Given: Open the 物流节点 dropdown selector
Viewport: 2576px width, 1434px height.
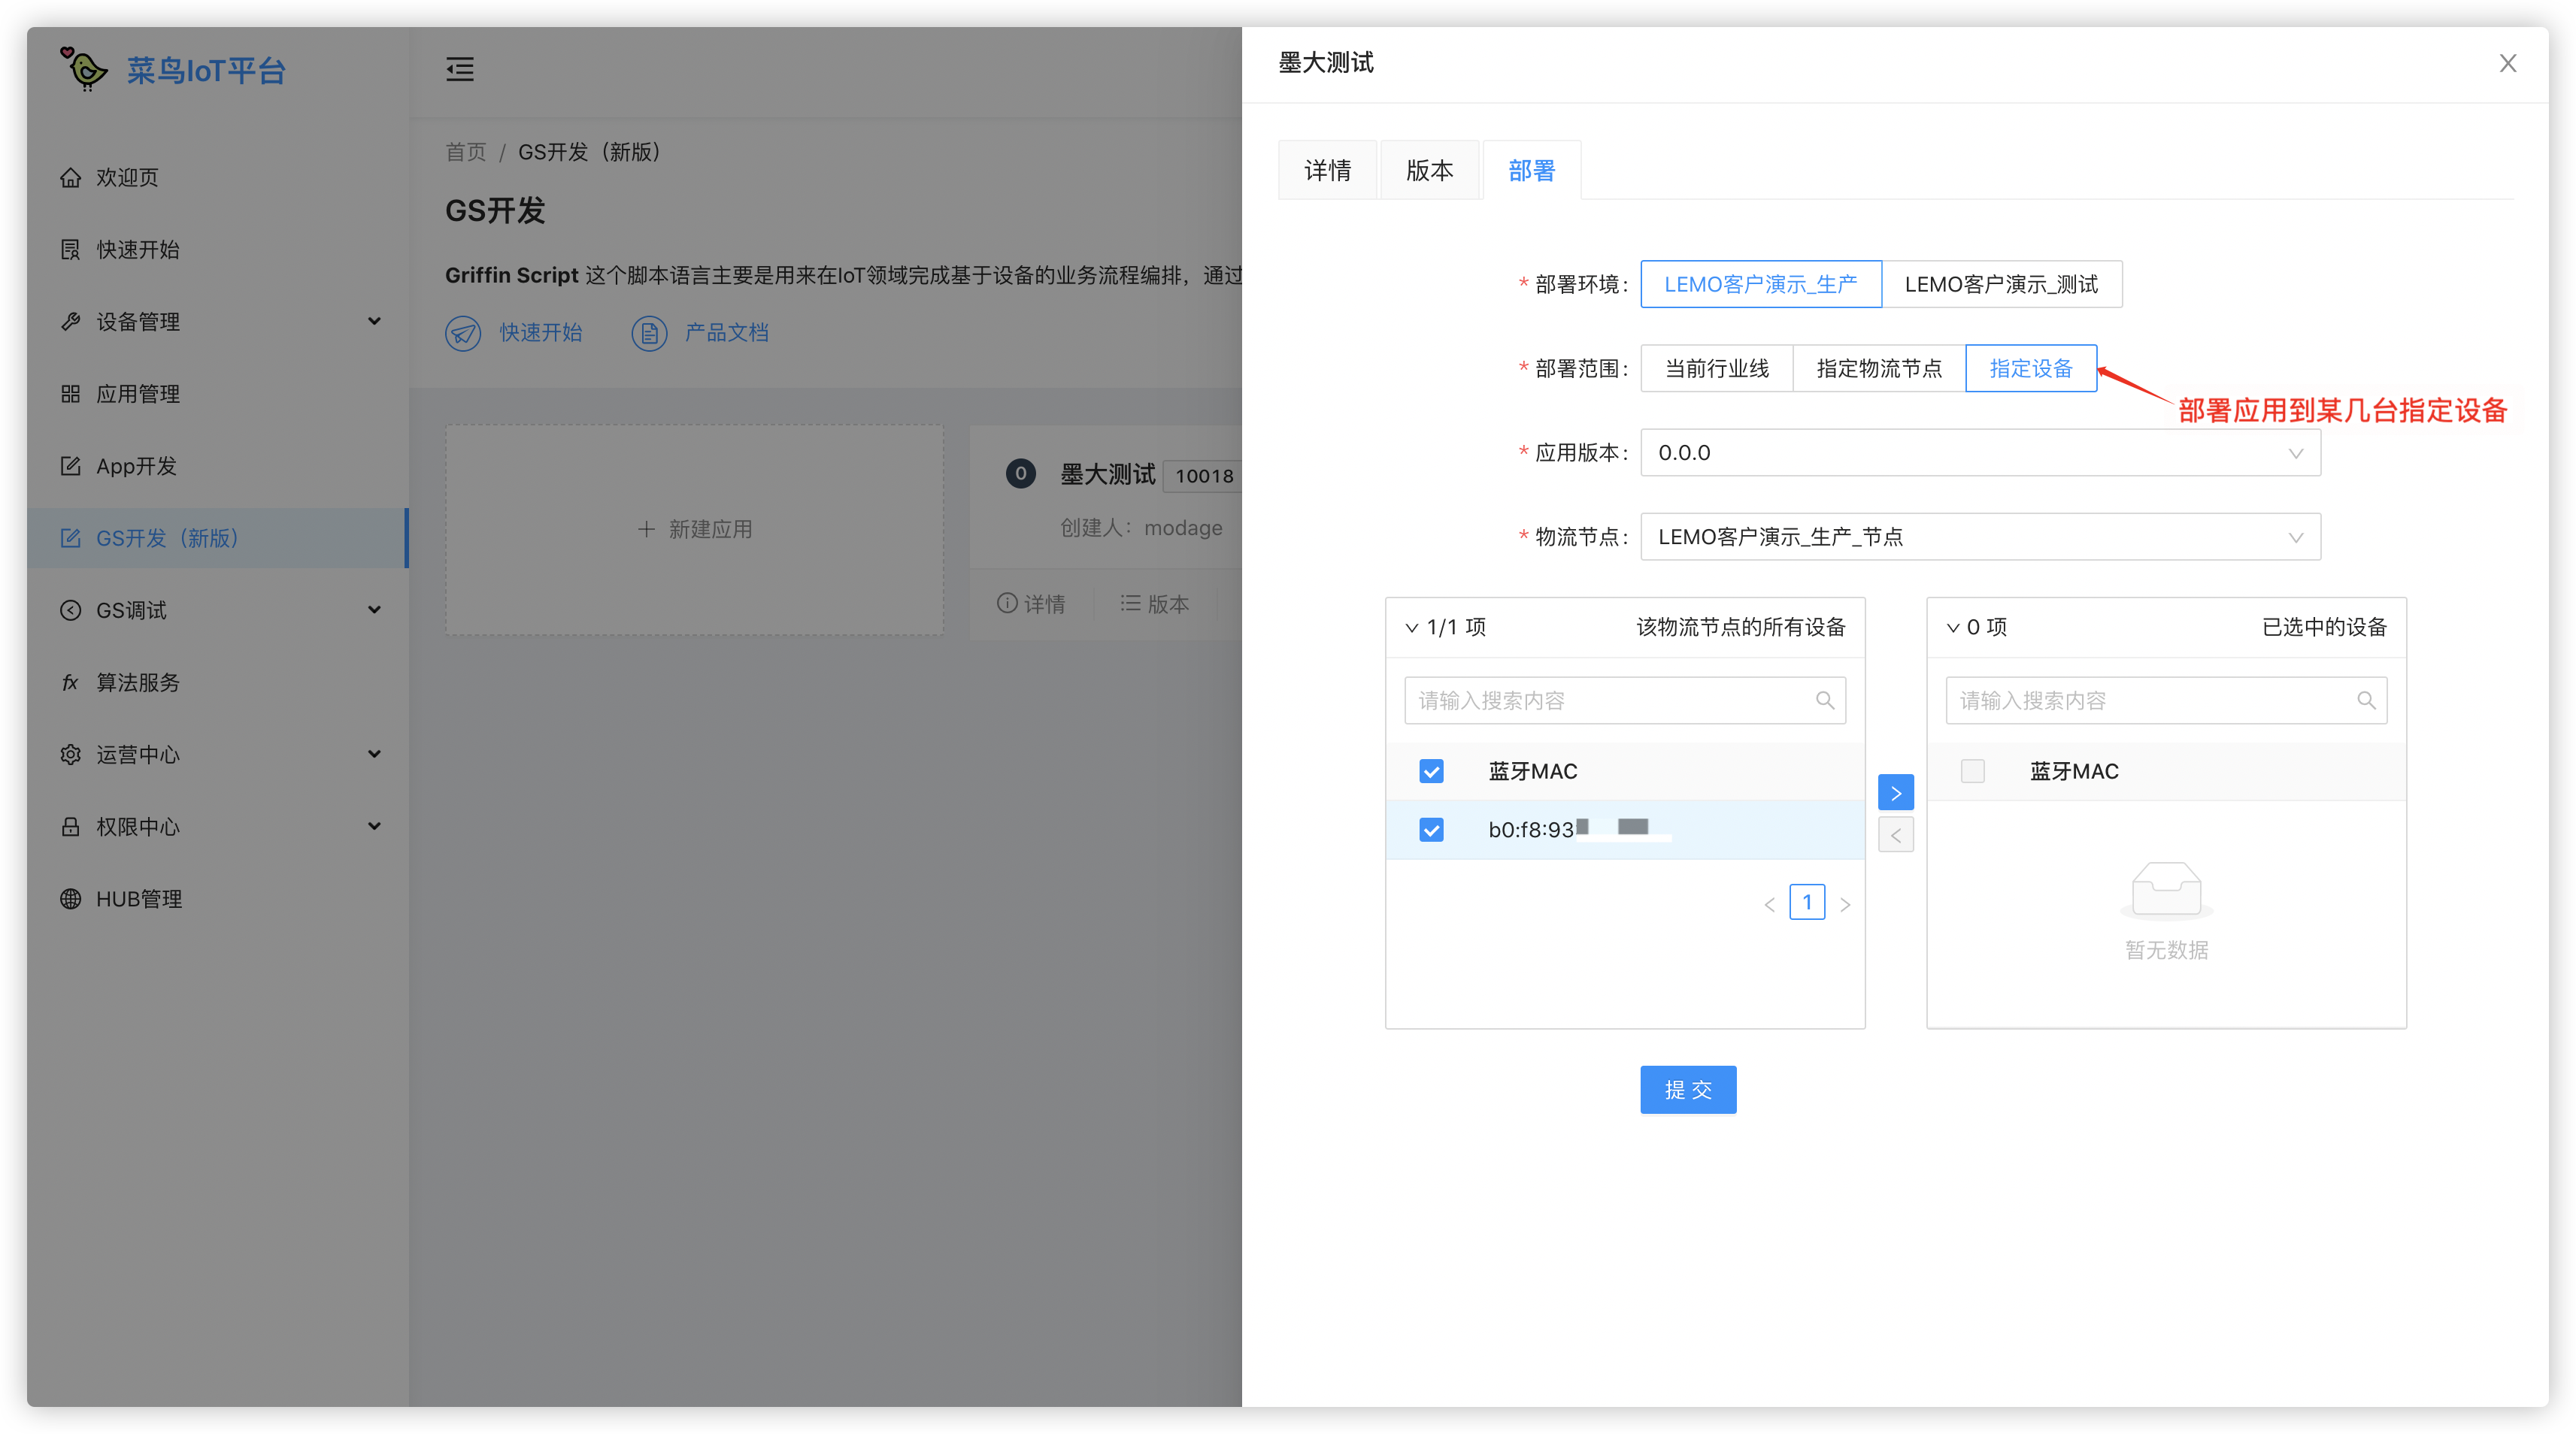Looking at the screenshot, I should (x=1979, y=537).
